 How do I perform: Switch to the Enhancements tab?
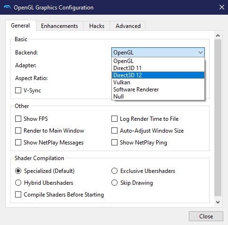click(x=59, y=26)
